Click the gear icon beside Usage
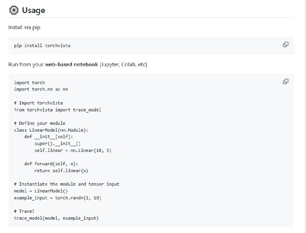This screenshot has width=306, height=233. [x=13, y=10]
